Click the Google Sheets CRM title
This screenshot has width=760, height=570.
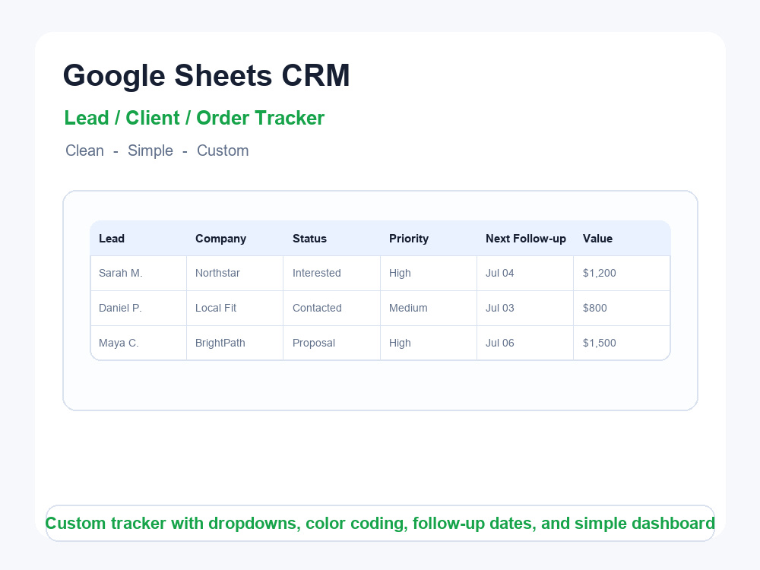coord(207,75)
